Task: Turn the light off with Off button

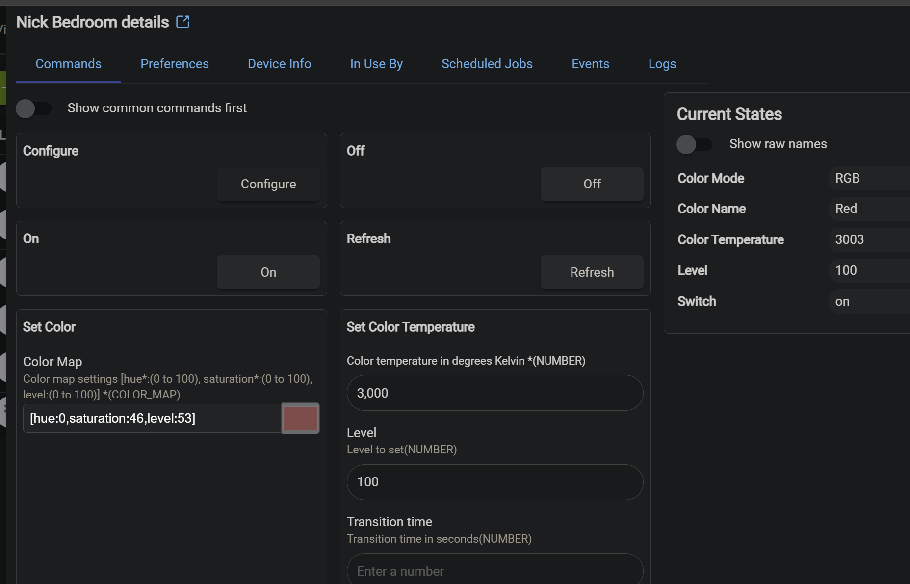Action: pos(592,184)
